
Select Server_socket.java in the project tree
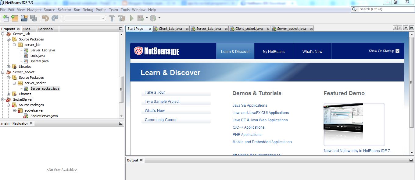pyautogui.click(x=45, y=88)
